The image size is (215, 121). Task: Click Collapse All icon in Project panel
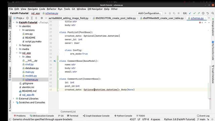pos(36,18)
